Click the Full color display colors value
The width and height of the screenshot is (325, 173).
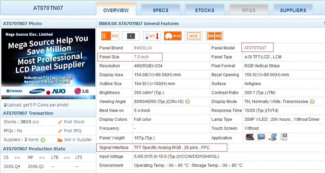(143, 119)
